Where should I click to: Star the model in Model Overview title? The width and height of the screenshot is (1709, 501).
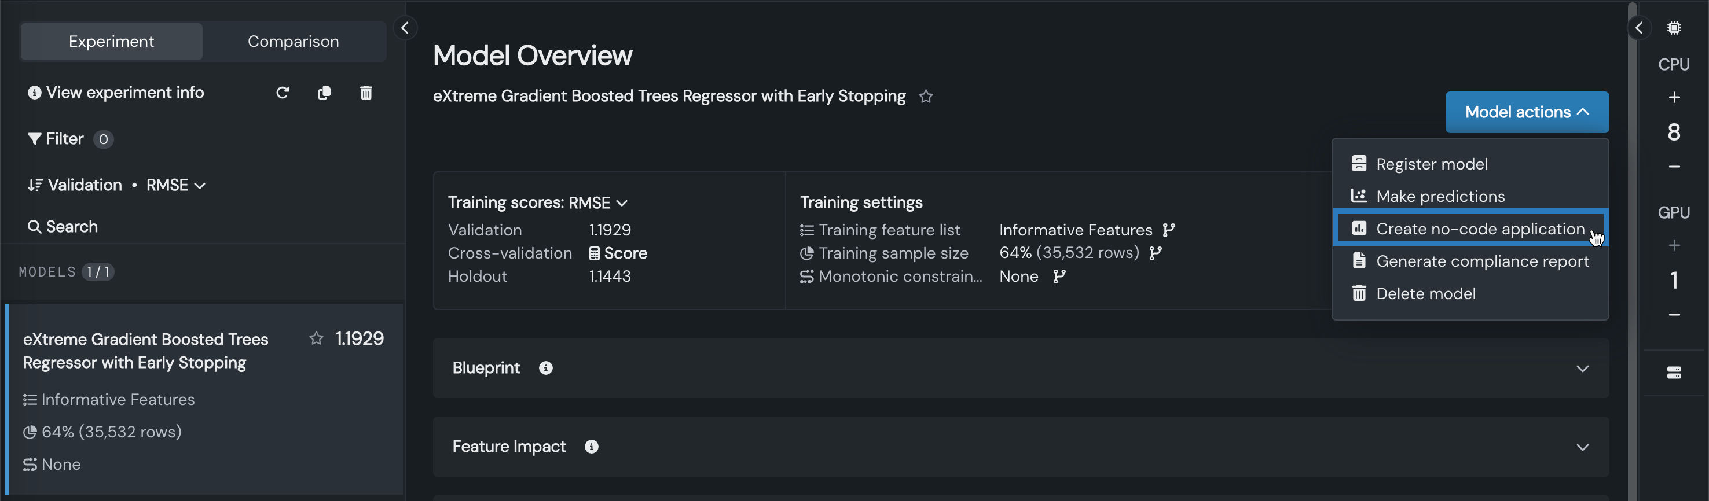pos(926,97)
